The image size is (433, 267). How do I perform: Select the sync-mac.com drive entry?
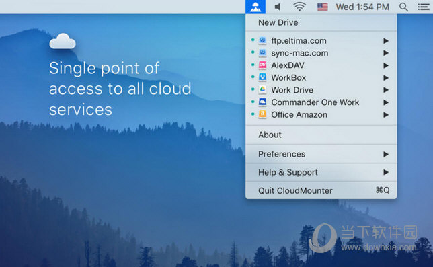[321, 53]
